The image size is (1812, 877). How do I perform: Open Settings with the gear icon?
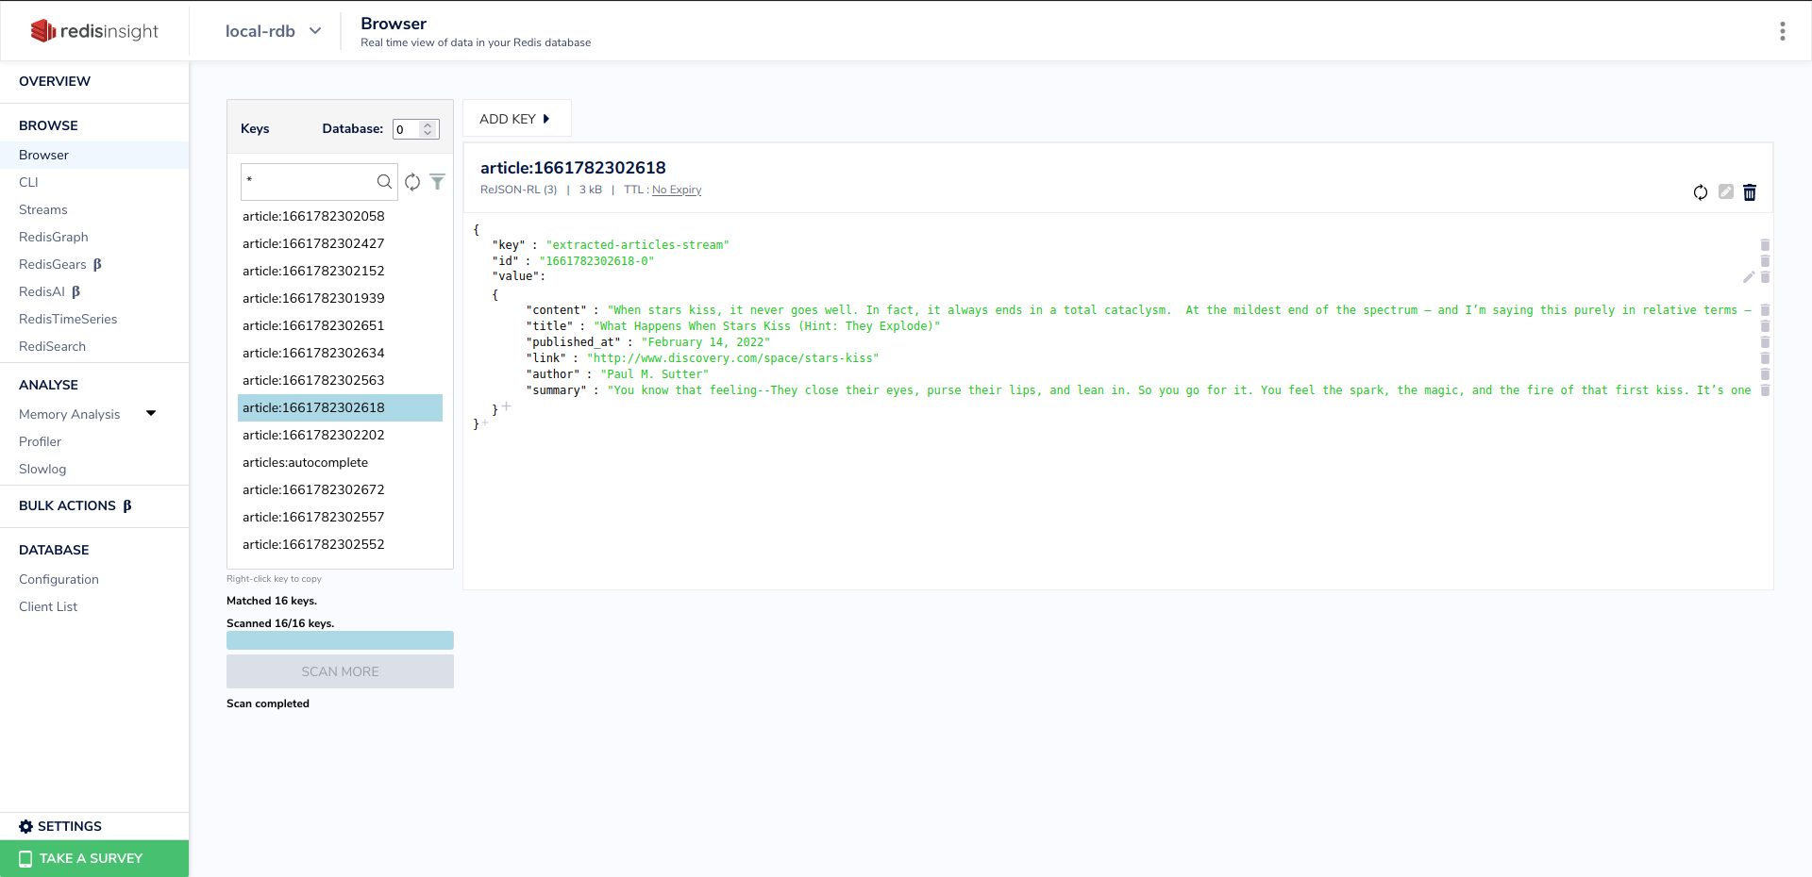coord(60,826)
